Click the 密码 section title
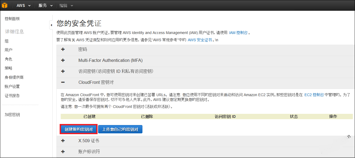 pos(83,50)
